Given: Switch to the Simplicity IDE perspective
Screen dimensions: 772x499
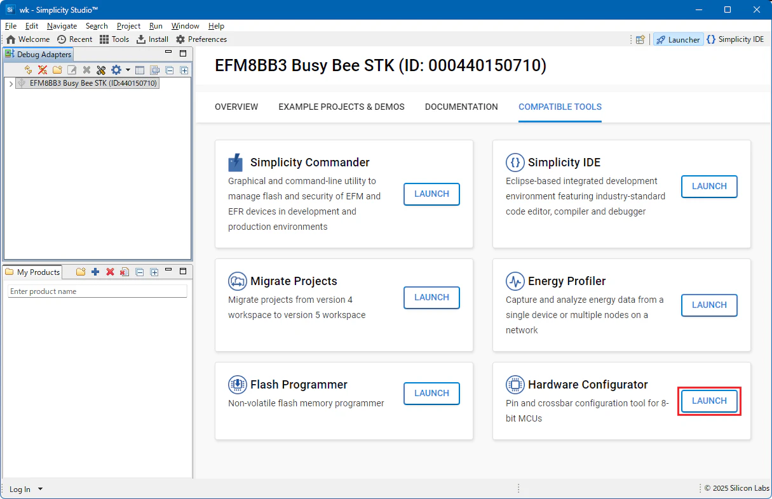Looking at the screenshot, I should pos(735,39).
